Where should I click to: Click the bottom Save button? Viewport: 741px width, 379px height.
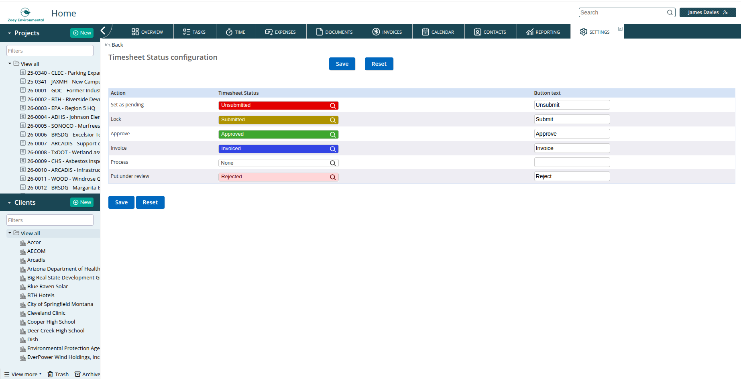(x=121, y=202)
